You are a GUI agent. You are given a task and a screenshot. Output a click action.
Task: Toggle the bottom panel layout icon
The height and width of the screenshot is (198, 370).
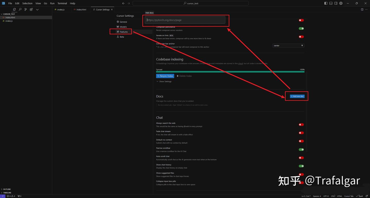331,3
